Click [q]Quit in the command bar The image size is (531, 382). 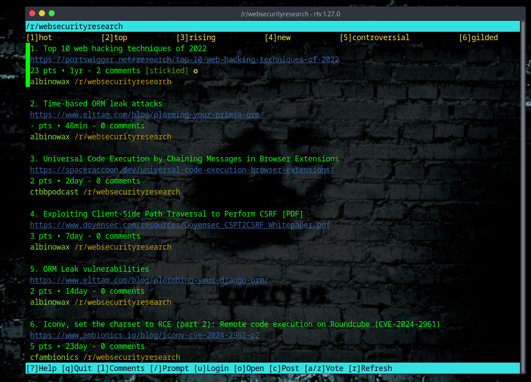[x=77, y=368]
